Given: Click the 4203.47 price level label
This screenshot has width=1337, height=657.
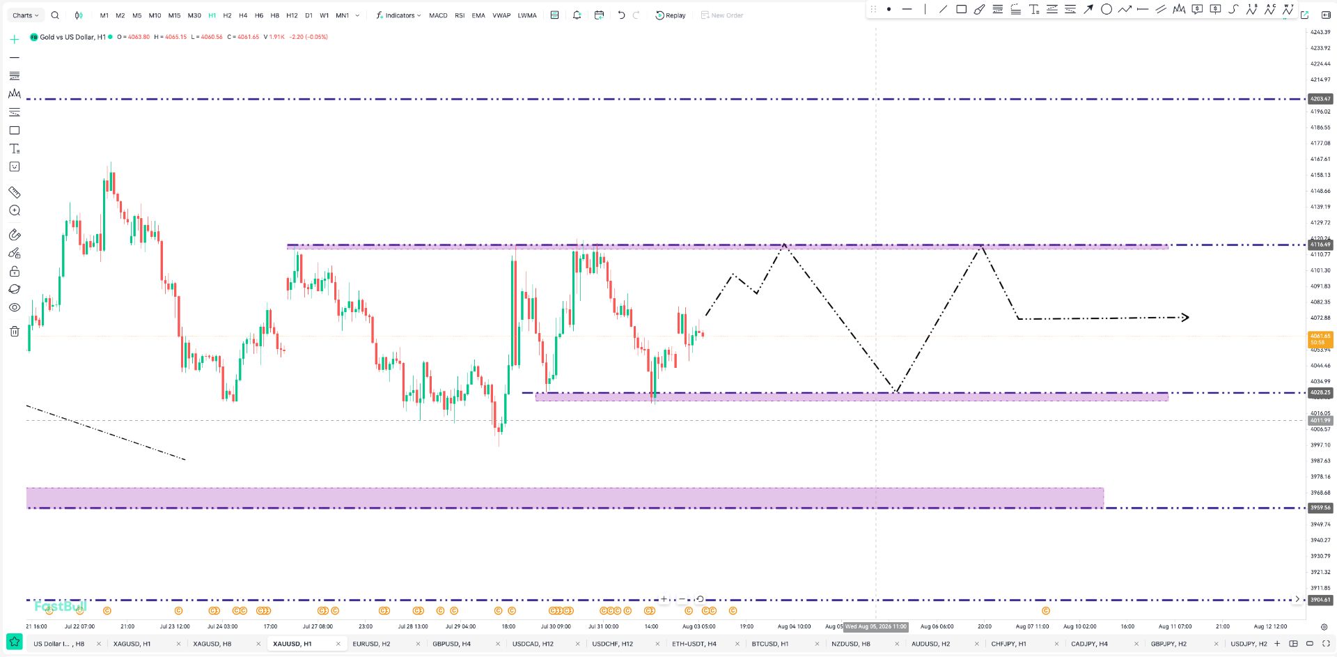Looking at the screenshot, I should tap(1320, 99).
